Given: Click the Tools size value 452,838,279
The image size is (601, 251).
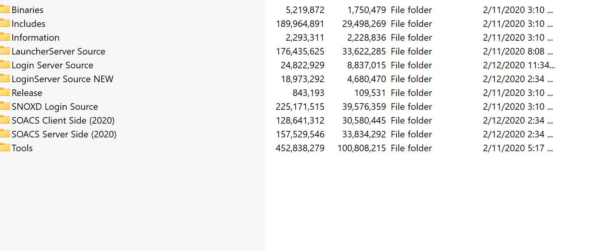Looking at the screenshot, I should coord(300,148).
